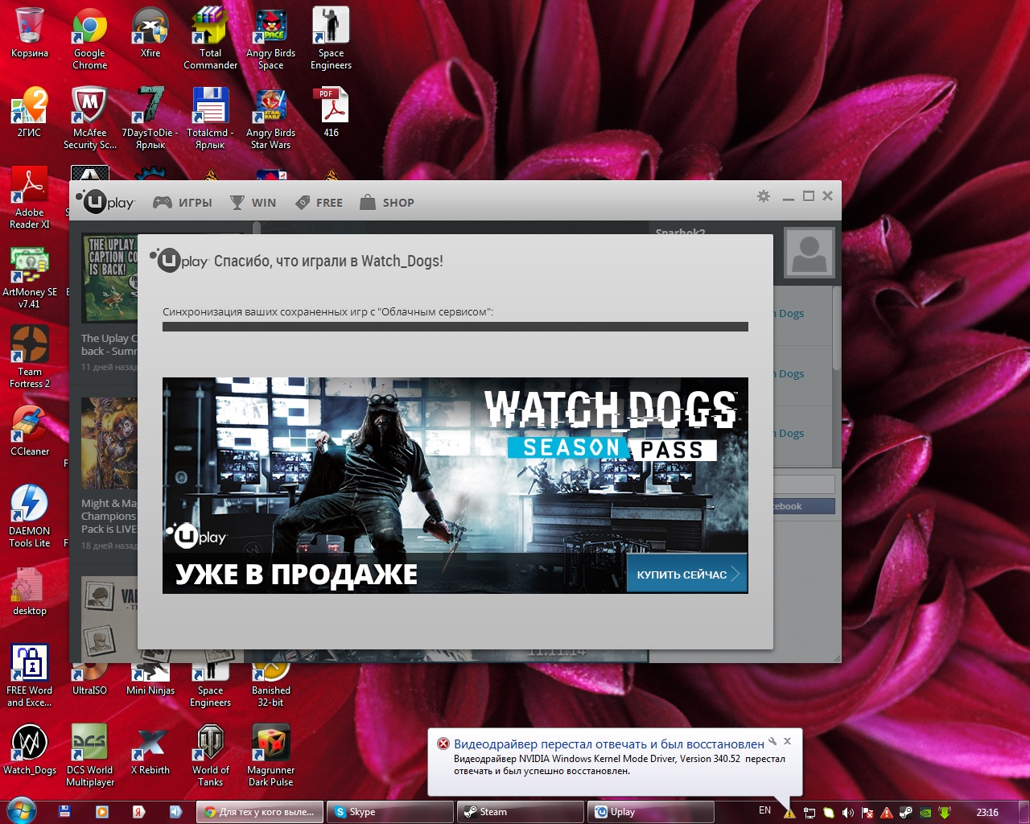This screenshot has height=824, width=1030.
Task: Open the Space Engineers icon near Angry Birds Space
Action: tap(332, 38)
